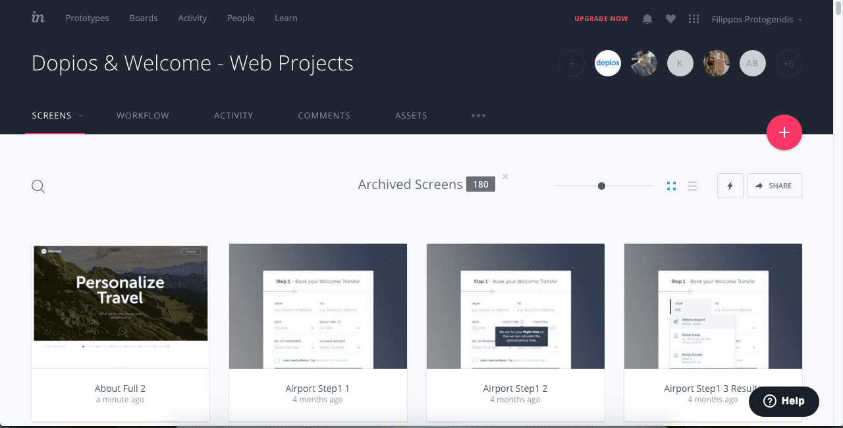Close the Archived Screens filter
The height and width of the screenshot is (428, 843).
[505, 176]
